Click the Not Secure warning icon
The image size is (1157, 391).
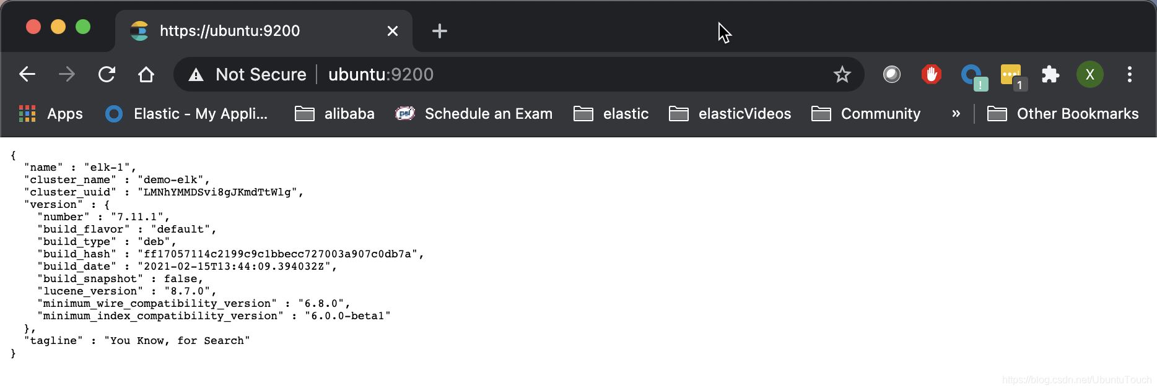click(196, 75)
